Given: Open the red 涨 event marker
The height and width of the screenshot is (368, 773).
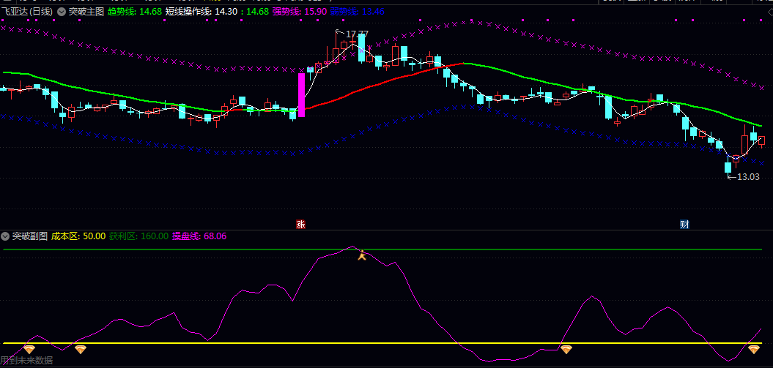Looking at the screenshot, I should point(300,225).
